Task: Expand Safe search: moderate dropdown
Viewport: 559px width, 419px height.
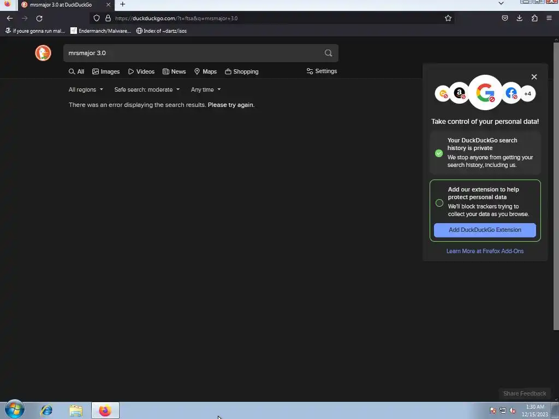Action: pyautogui.click(x=147, y=90)
